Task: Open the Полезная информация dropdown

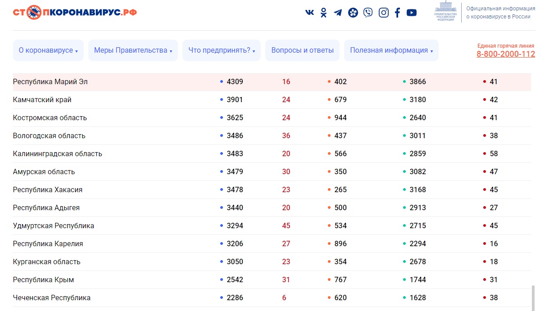Action: (391, 50)
